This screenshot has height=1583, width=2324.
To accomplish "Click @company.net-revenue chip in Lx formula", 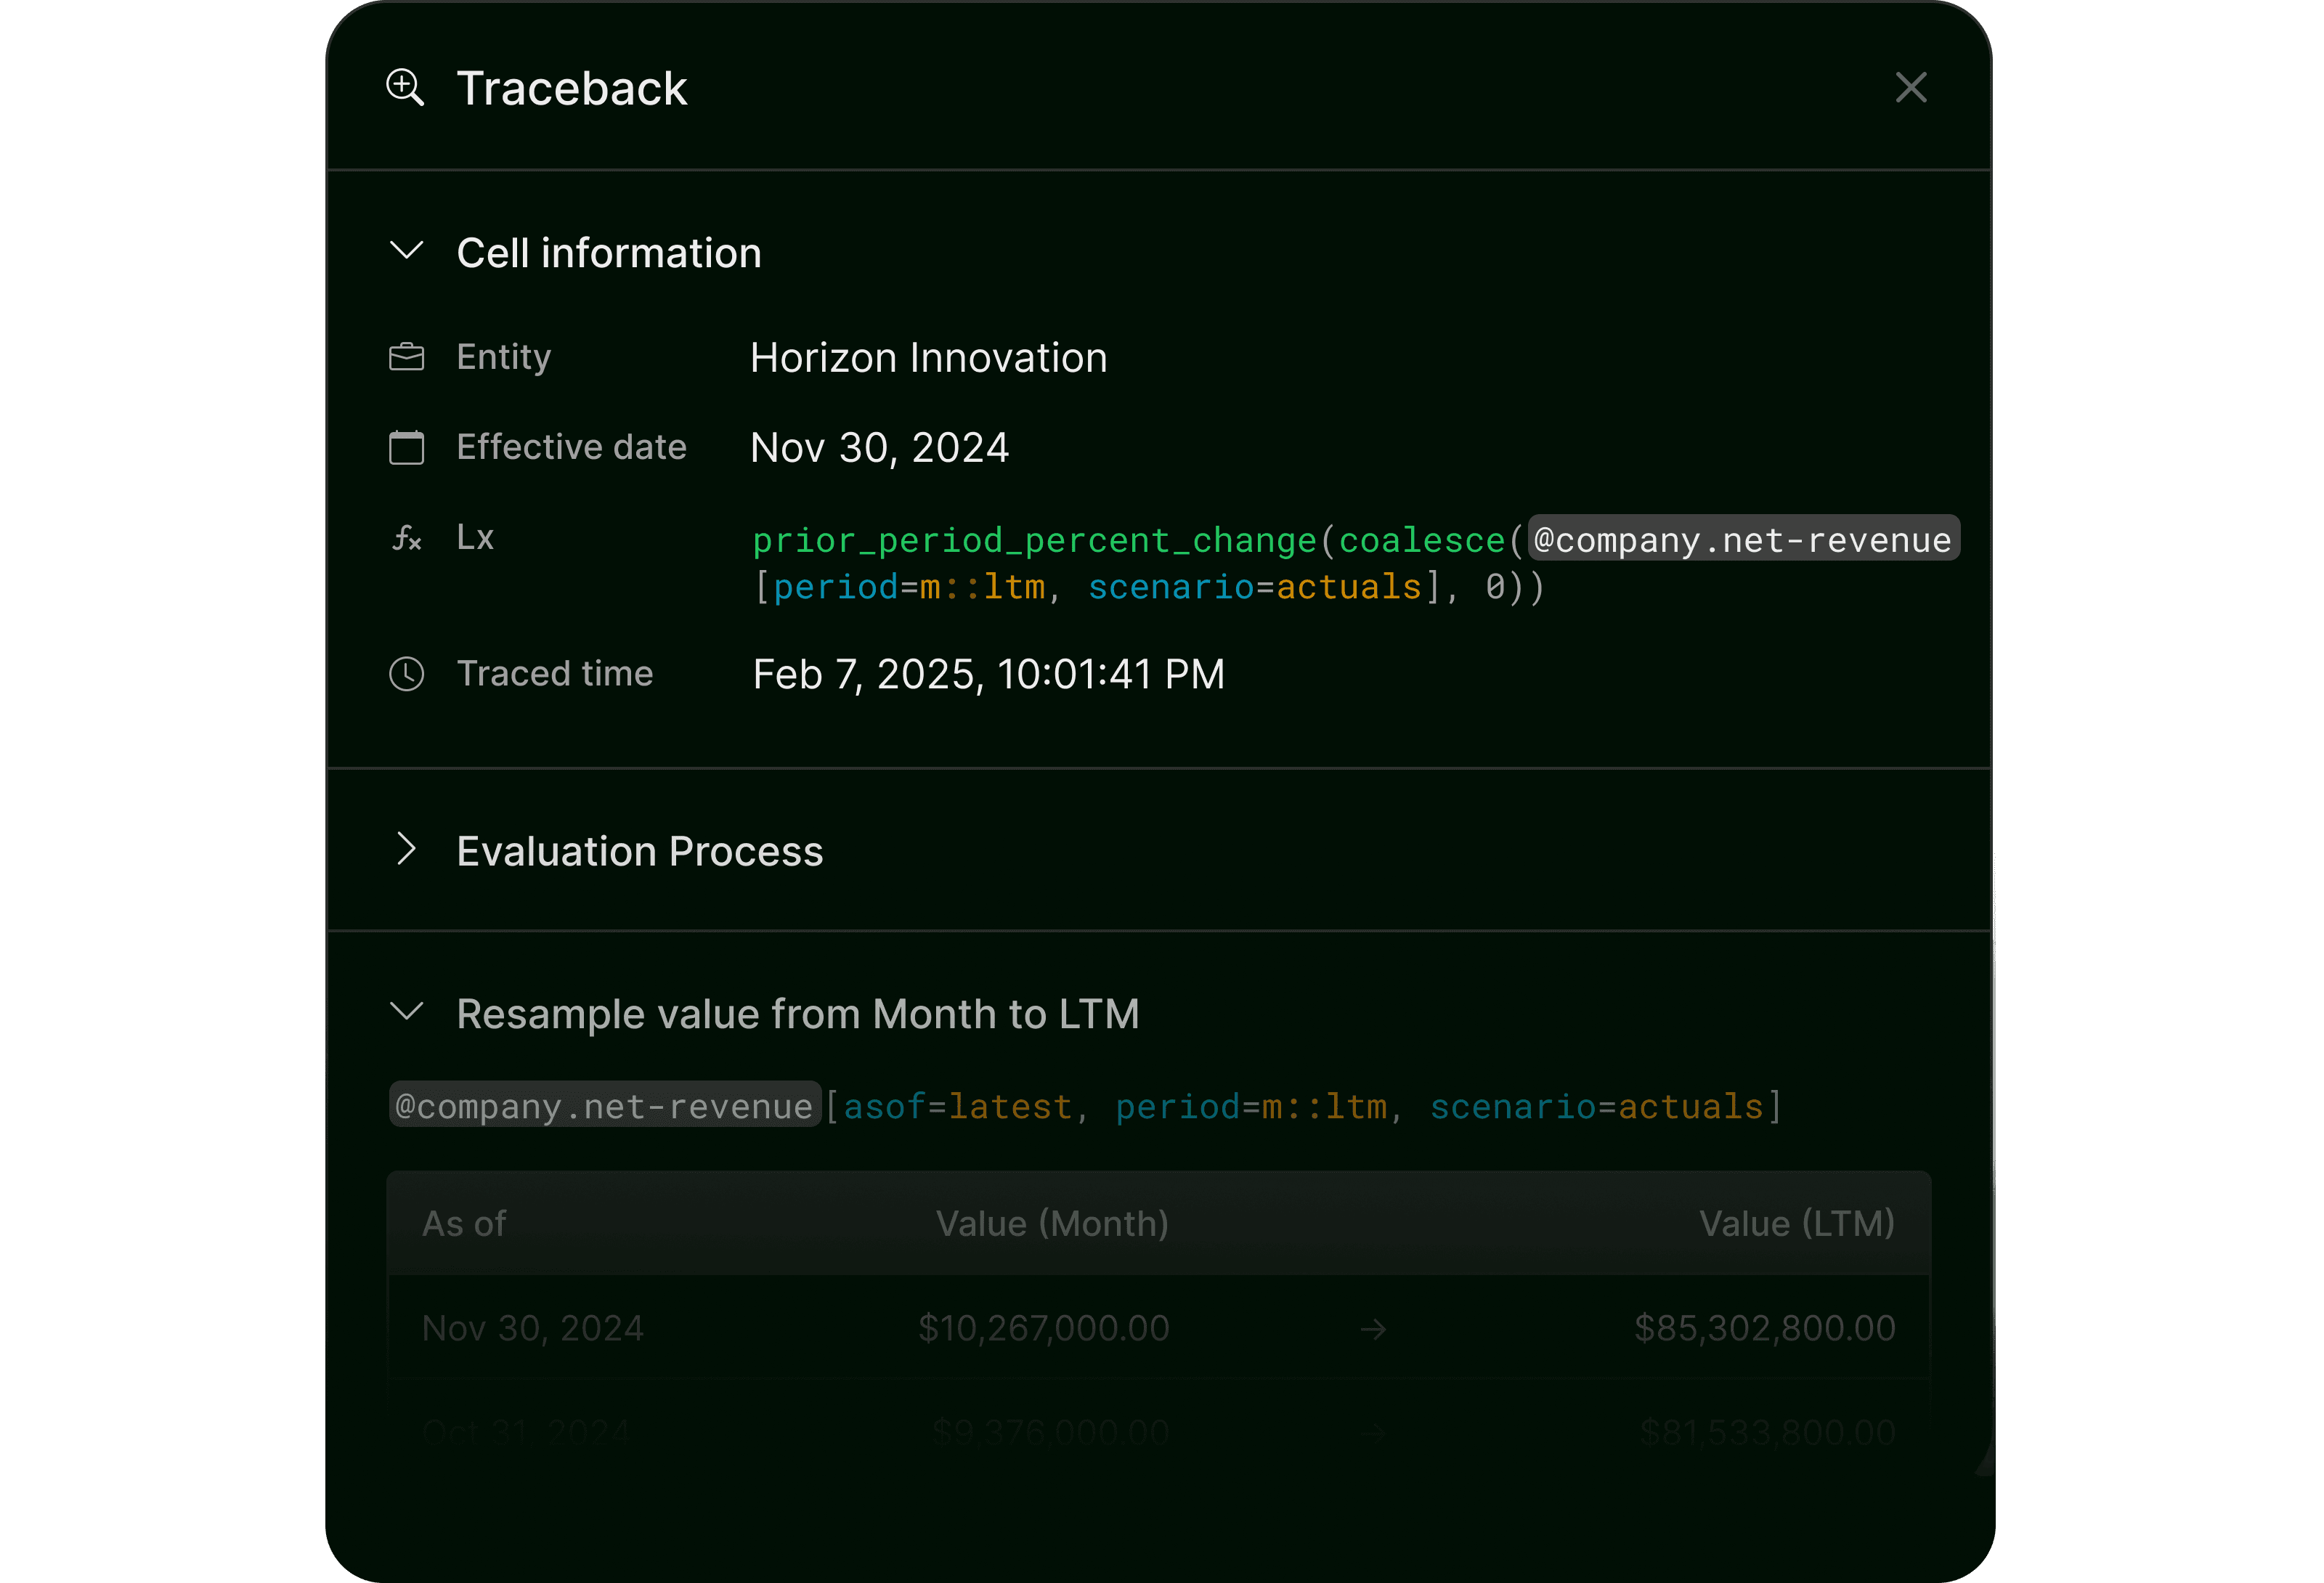I will click(x=1742, y=540).
